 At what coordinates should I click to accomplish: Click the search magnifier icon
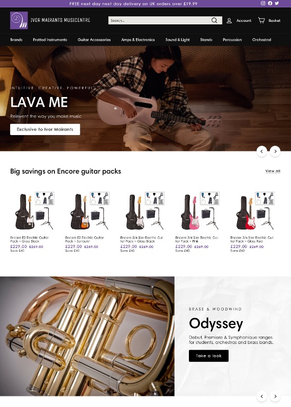[214, 20]
